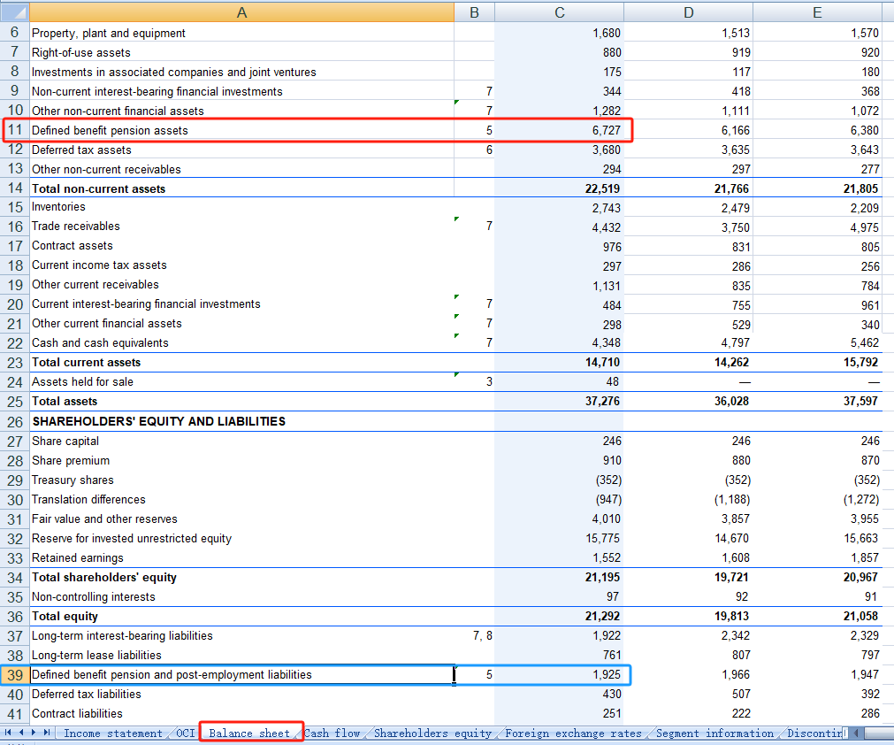Click 'Treasury shares' cell
The height and width of the screenshot is (745, 894).
click(x=241, y=480)
